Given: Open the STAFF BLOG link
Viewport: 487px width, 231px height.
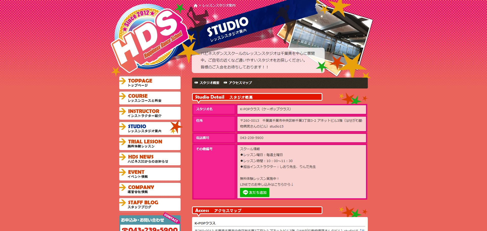Looking at the screenshot, I should [150, 204].
